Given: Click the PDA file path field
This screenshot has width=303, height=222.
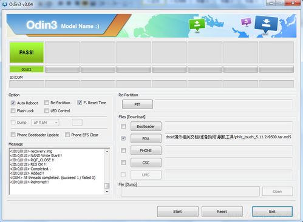Looking at the screenshot, I should 228,137.
